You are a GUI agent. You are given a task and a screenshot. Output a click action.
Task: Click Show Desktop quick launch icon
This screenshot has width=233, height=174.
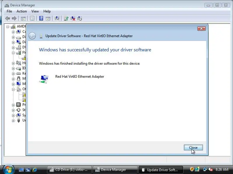[21, 170]
